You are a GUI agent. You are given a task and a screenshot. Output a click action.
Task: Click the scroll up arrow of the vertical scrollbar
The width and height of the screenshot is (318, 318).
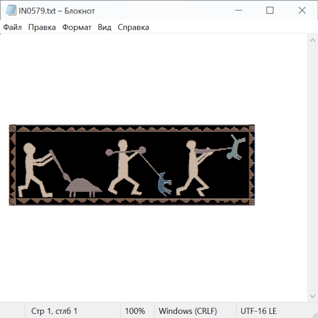pyautogui.click(x=312, y=41)
